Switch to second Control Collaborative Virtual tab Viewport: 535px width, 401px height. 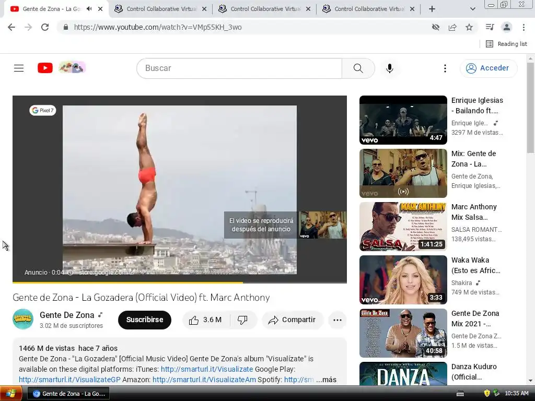pos(265,9)
